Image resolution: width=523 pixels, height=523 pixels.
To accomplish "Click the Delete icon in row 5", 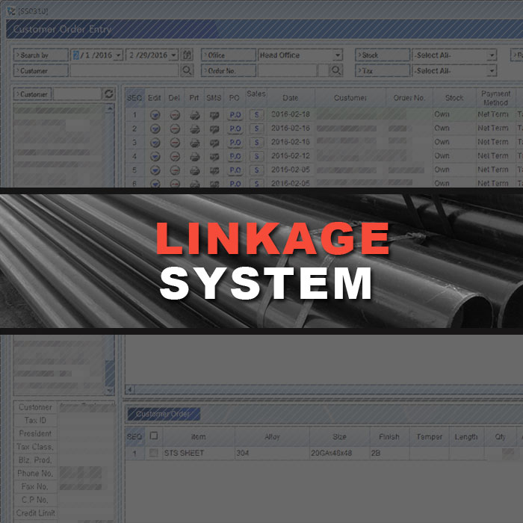I will coord(175,170).
